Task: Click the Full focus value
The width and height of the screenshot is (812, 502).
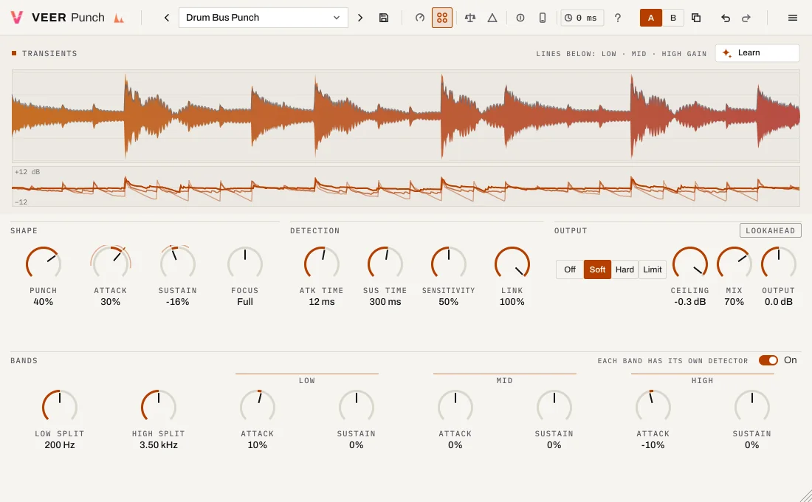Action: tap(245, 302)
